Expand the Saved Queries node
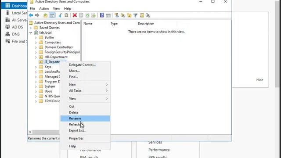The height and width of the screenshot is (158, 281). (x=31, y=28)
